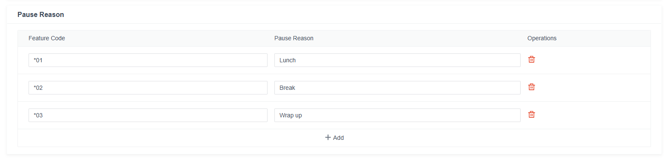
Task: Edit the Lunch pause reason field
Action: [397, 60]
